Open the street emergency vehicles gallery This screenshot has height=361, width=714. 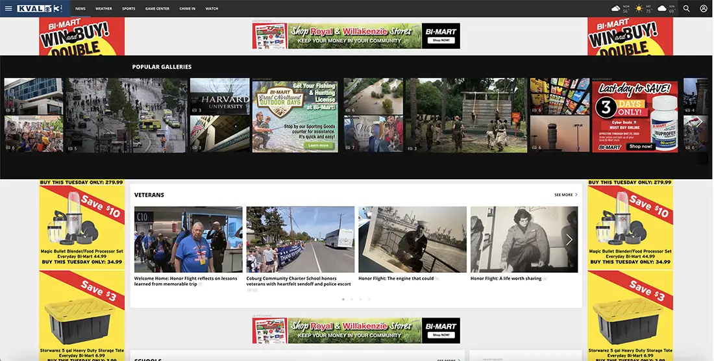[127, 115]
